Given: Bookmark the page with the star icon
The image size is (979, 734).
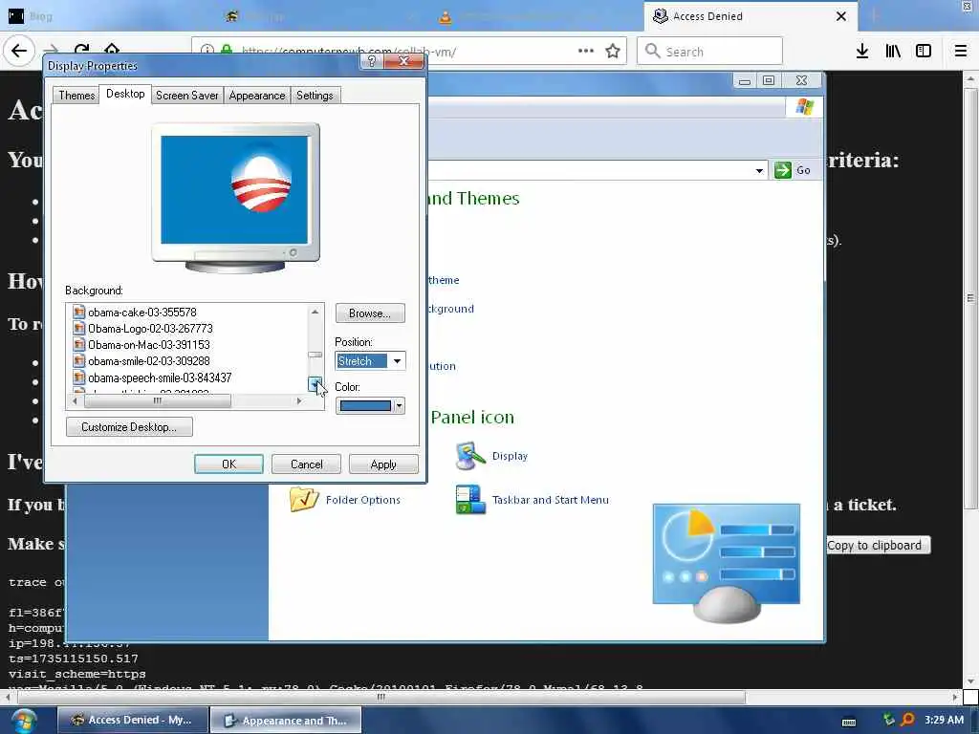Looking at the screenshot, I should pyautogui.click(x=613, y=52).
